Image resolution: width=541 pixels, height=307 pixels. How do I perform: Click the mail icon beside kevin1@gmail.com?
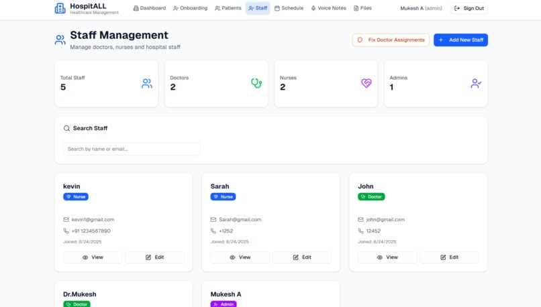66,219
